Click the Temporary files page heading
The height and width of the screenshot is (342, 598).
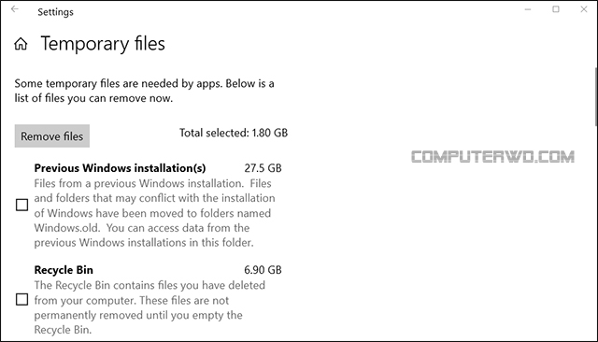click(x=103, y=44)
